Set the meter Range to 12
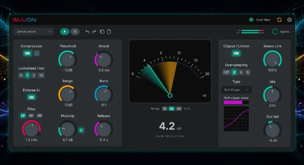 165,109
